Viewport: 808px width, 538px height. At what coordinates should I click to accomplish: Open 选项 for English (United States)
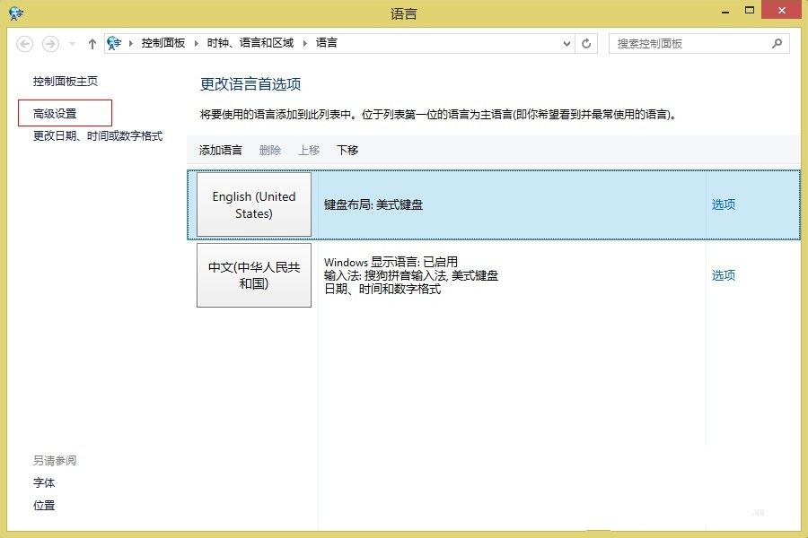click(x=724, y=204)
